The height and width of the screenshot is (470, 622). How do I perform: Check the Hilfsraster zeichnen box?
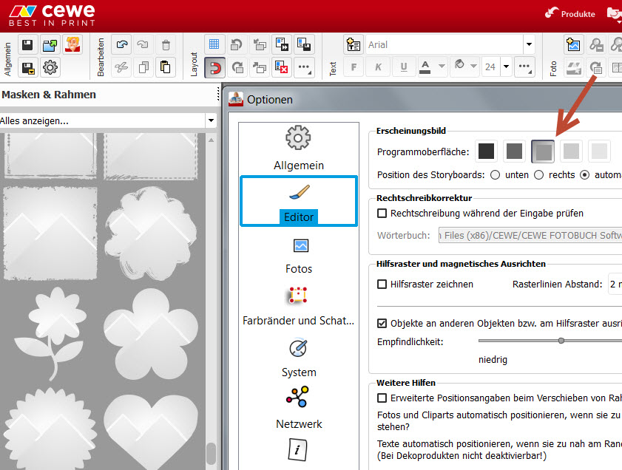[382, 284]
